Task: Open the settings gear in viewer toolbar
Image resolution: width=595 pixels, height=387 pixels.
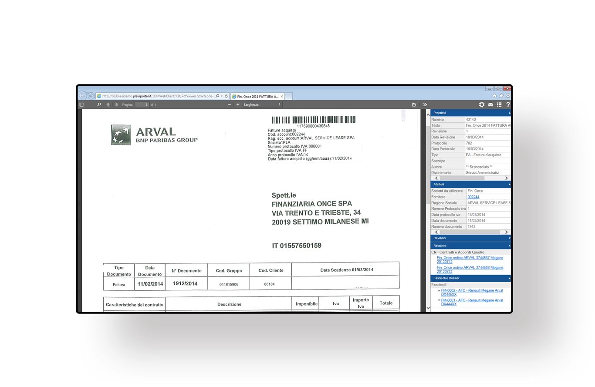Action: point(481,105)
